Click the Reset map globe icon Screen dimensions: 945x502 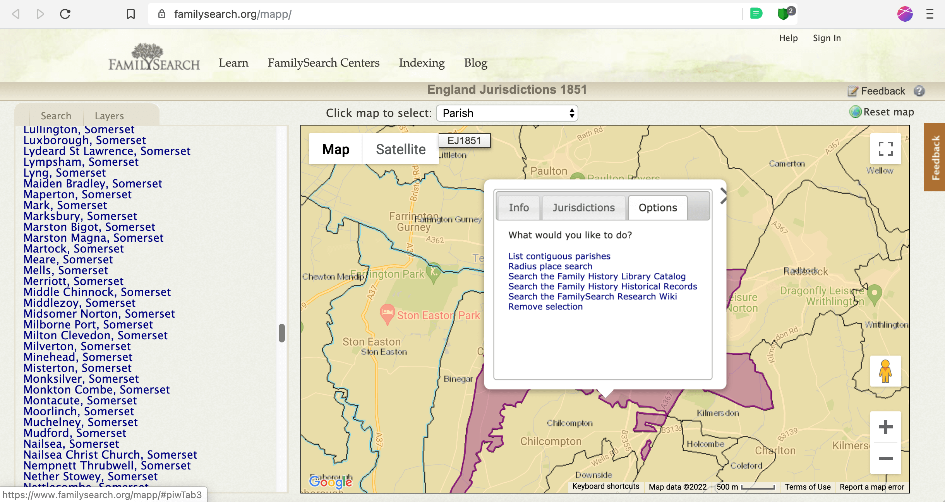point(855,112)
